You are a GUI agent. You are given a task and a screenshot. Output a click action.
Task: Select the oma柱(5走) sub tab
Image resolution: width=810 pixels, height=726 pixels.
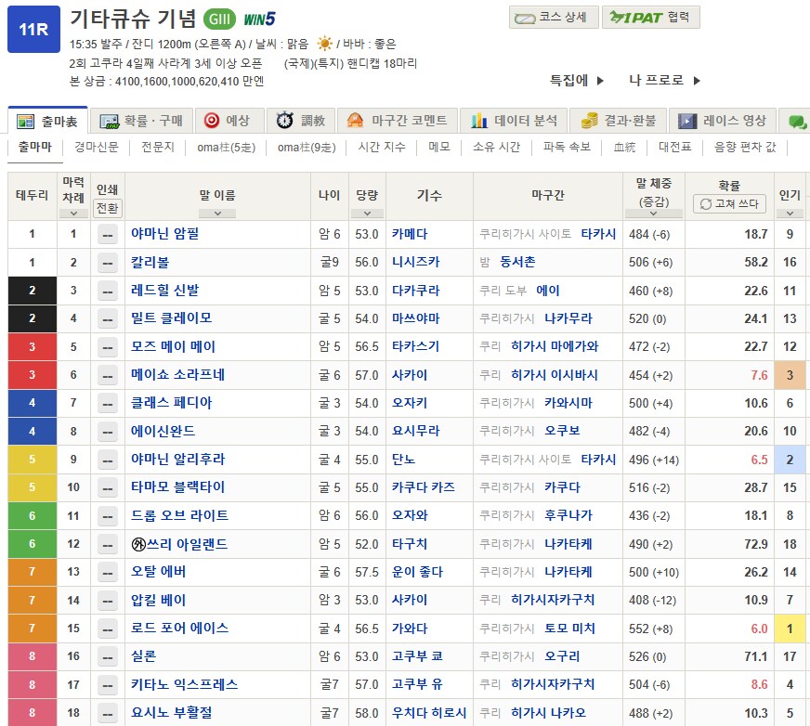[227, 148]
